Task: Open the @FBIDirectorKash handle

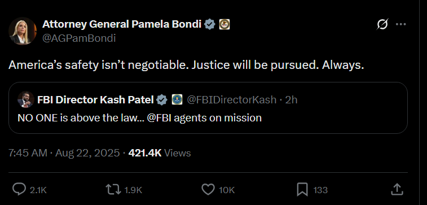Action: click(232, 100)
